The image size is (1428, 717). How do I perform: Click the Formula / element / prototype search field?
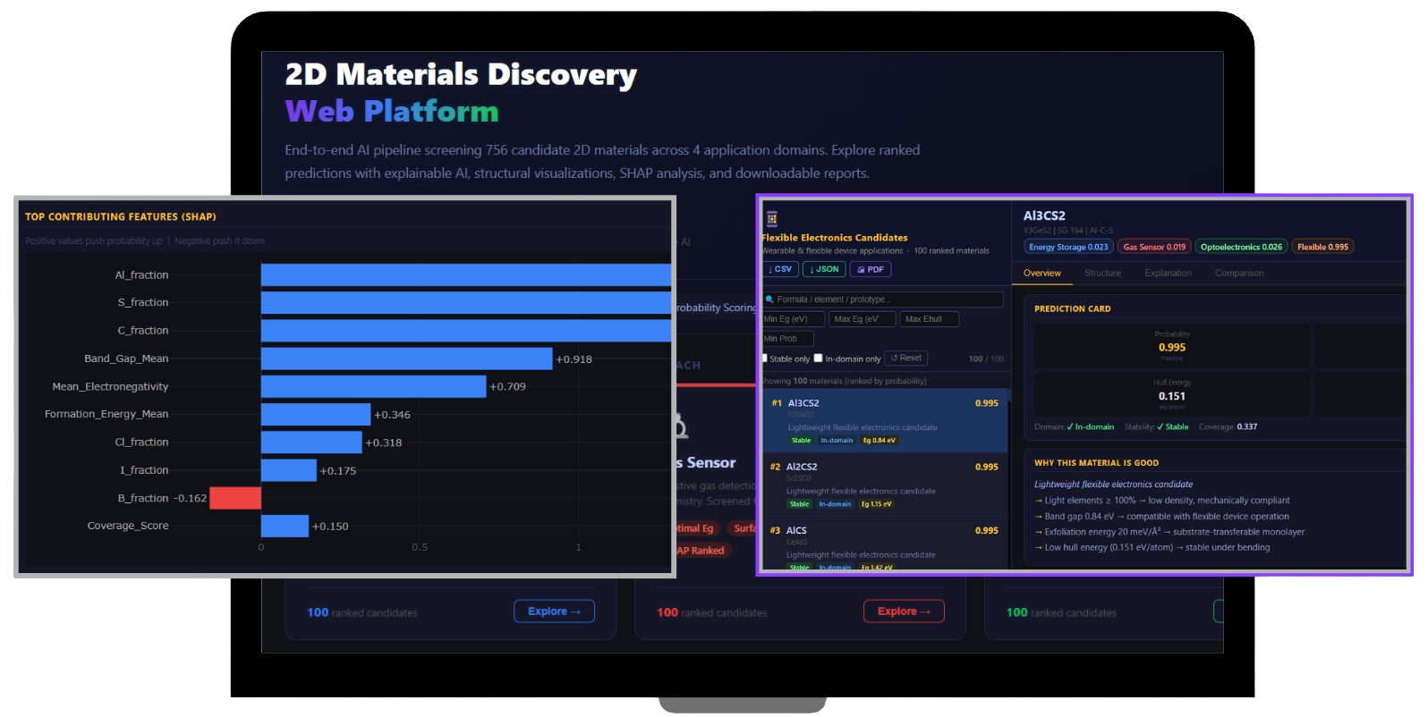pyautogui.click(x=883, y=299)
